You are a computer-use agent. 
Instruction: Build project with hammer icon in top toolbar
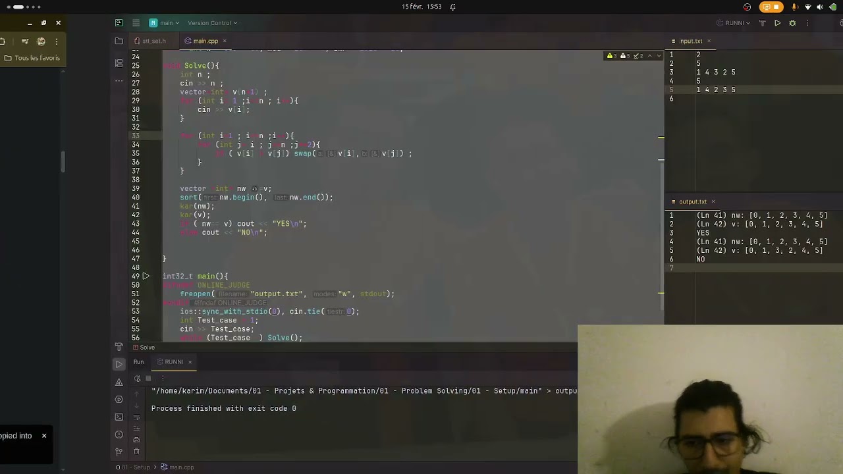click(x=763, y=22)
